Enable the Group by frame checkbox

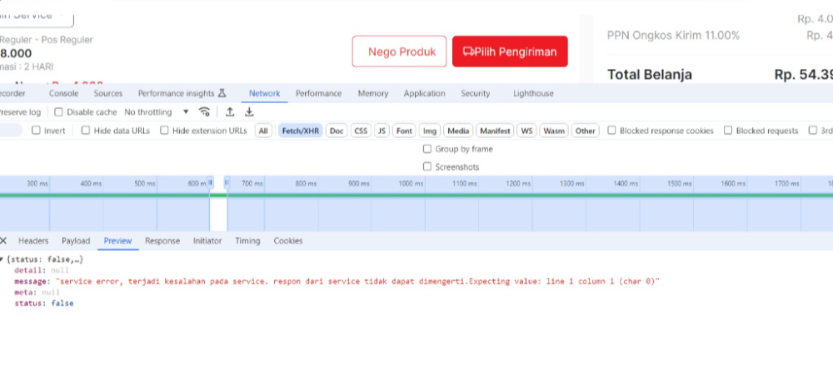(x=427, y=149)
